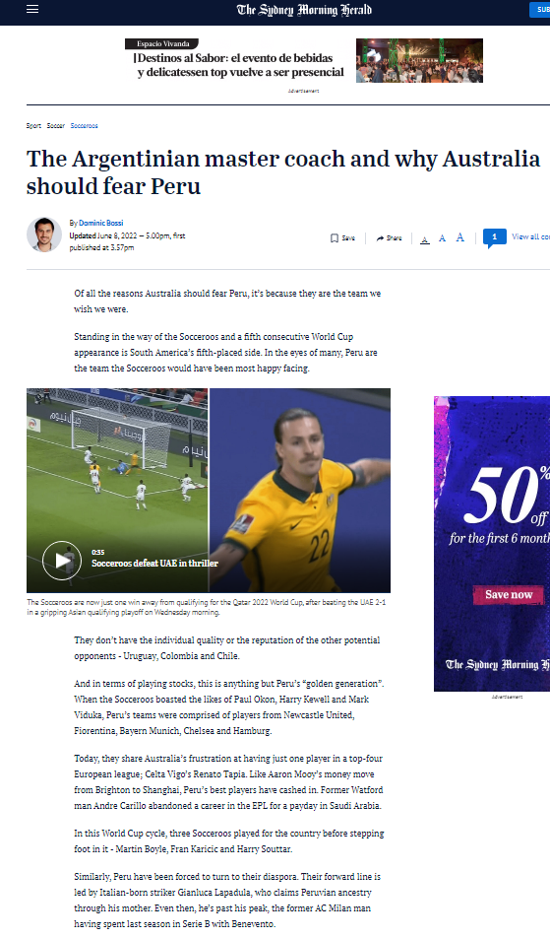Open Dominic Bossi's author photo
The width and height of the screenshot is (550, 938).
44,234
